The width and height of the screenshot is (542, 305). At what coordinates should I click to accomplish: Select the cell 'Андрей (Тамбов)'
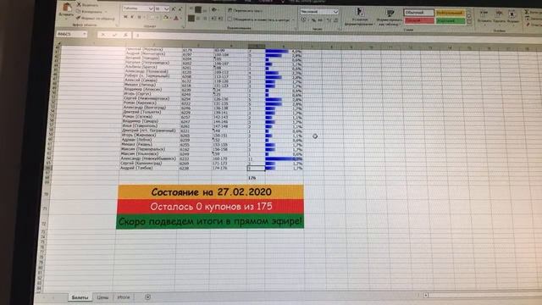[149, 168]
